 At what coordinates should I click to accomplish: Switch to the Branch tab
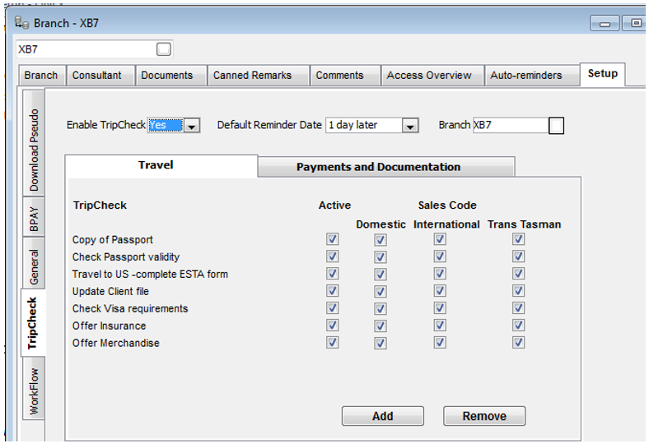(41, 76)
